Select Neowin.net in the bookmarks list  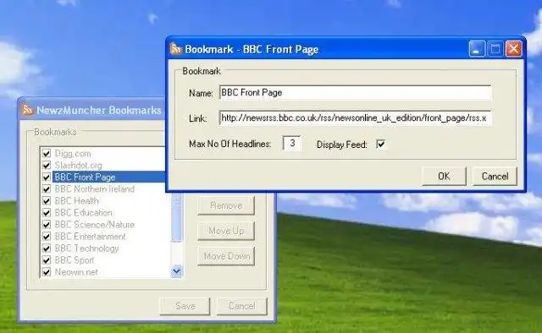[x=76, y=272]
